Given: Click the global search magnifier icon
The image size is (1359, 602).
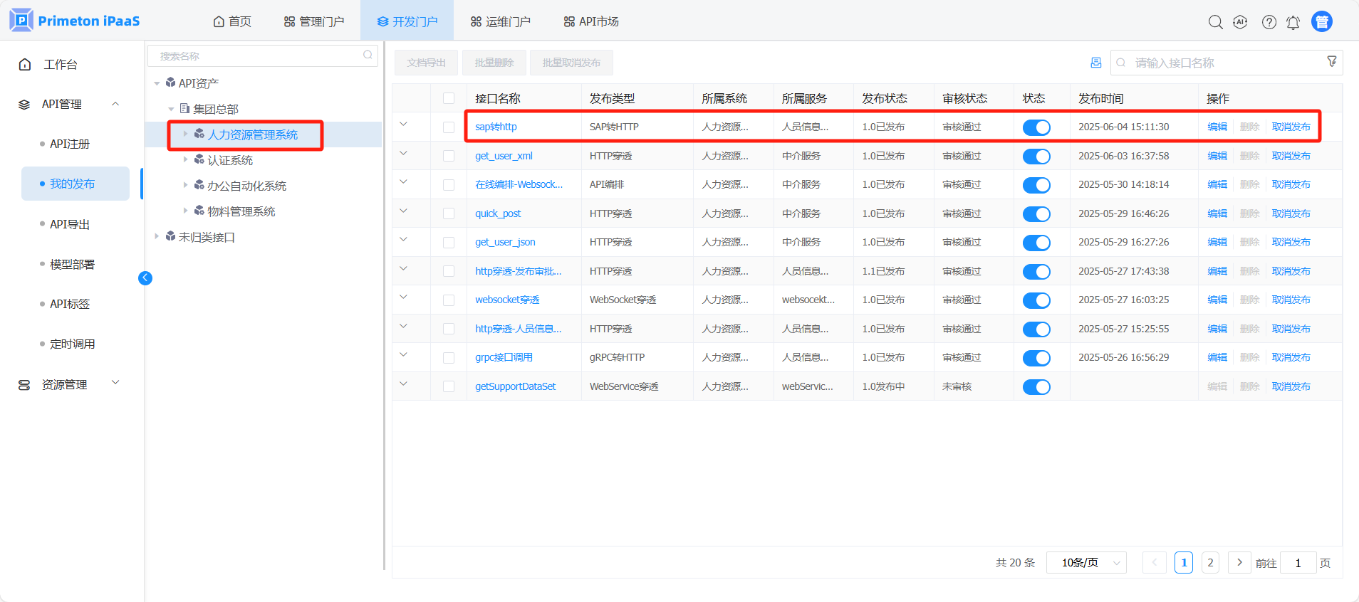Looking at the screenshot, I should [1215, 22].
